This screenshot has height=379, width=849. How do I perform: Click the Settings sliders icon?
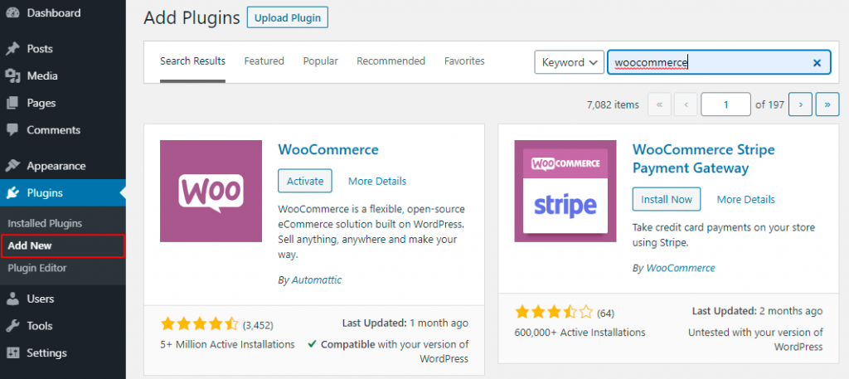tap(12, 353)
